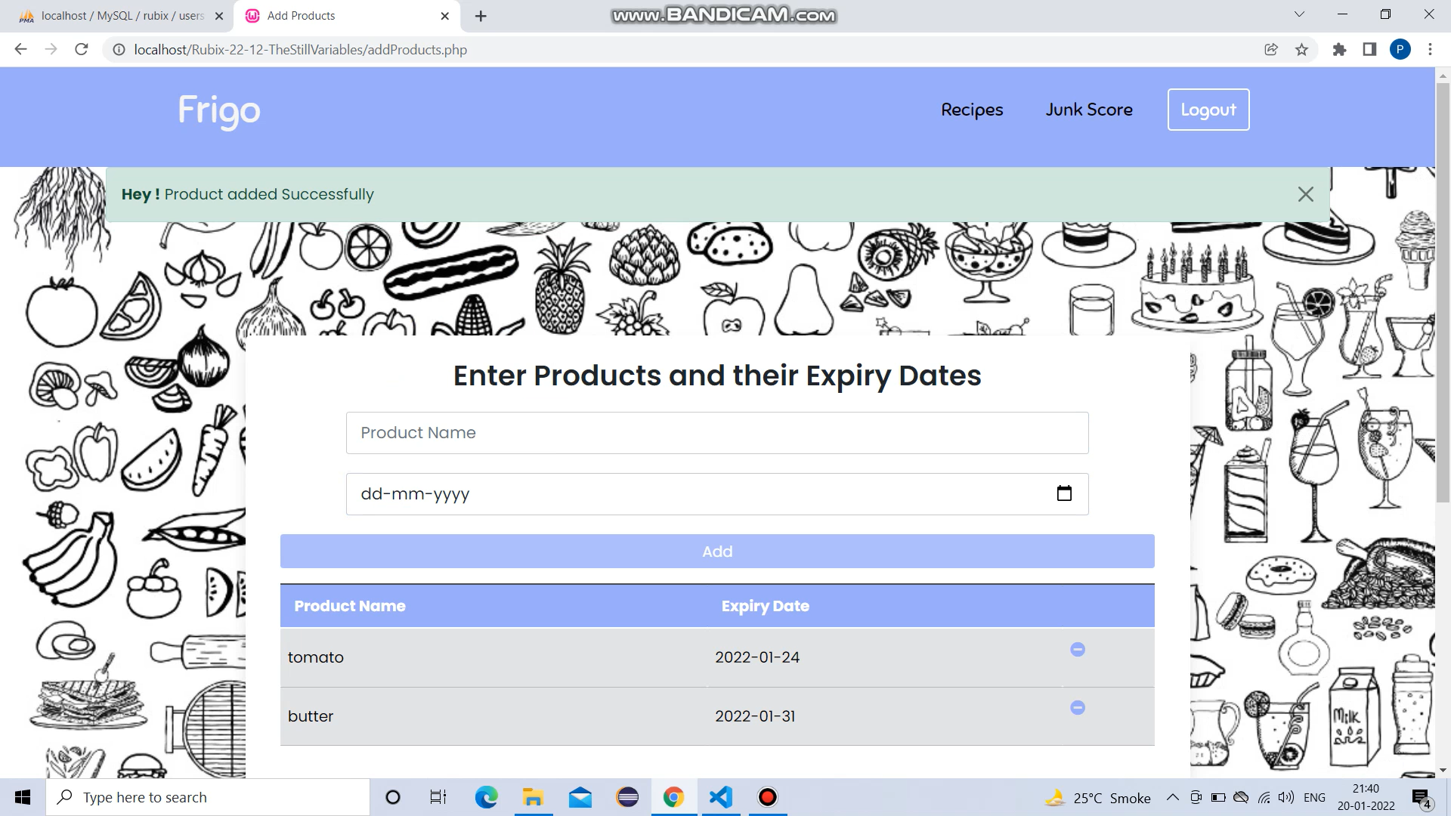Viewport: 1451px width, 816px height.
Task: Open the Recipes page
Action: pos(972,110)
